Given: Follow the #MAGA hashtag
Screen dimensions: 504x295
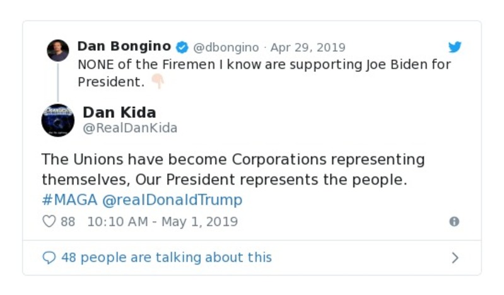Looking at the screenshot, I should coord(69,200).
